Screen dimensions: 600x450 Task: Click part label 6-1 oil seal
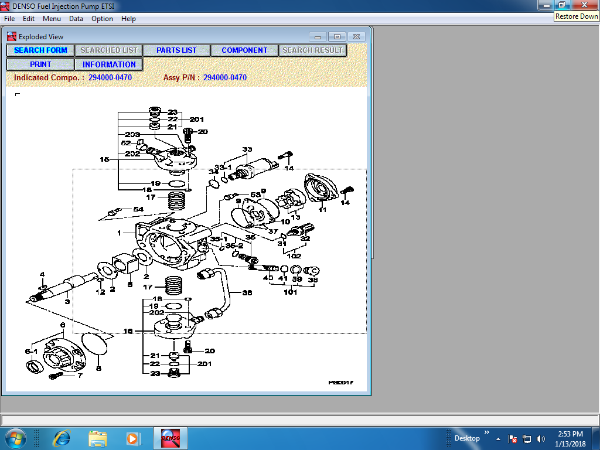(x=31, y=352)
